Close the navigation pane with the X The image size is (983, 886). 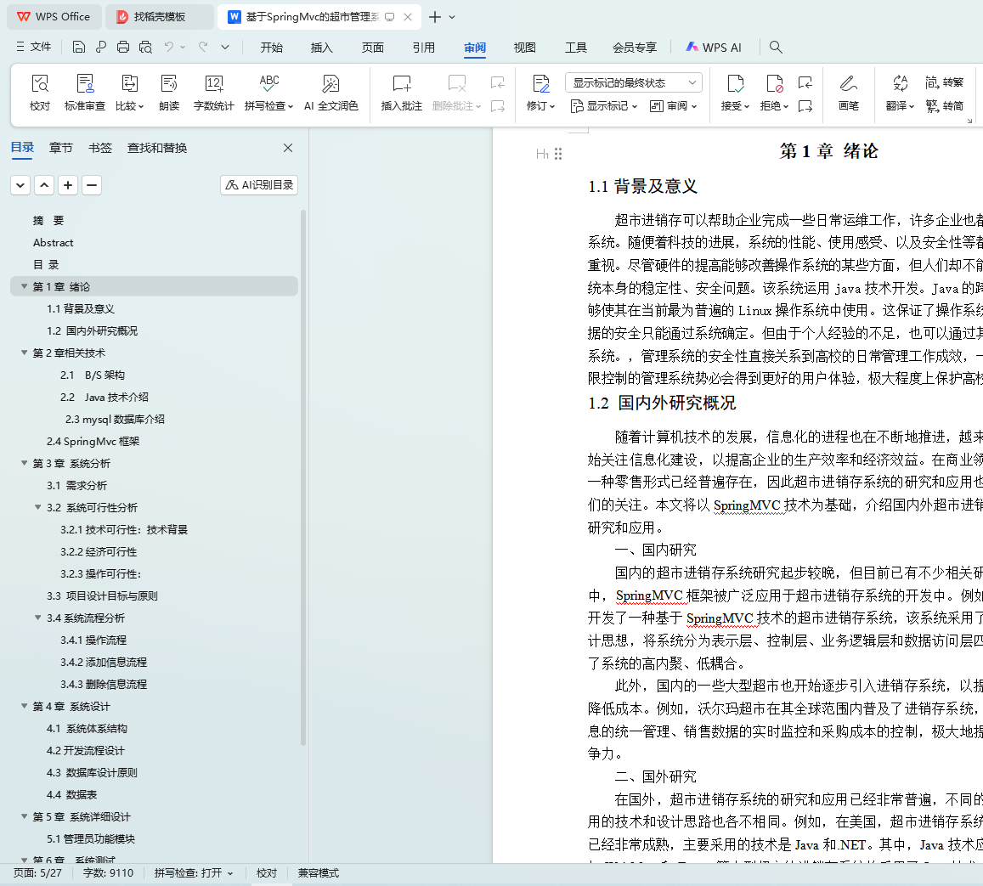coord(288,148)
